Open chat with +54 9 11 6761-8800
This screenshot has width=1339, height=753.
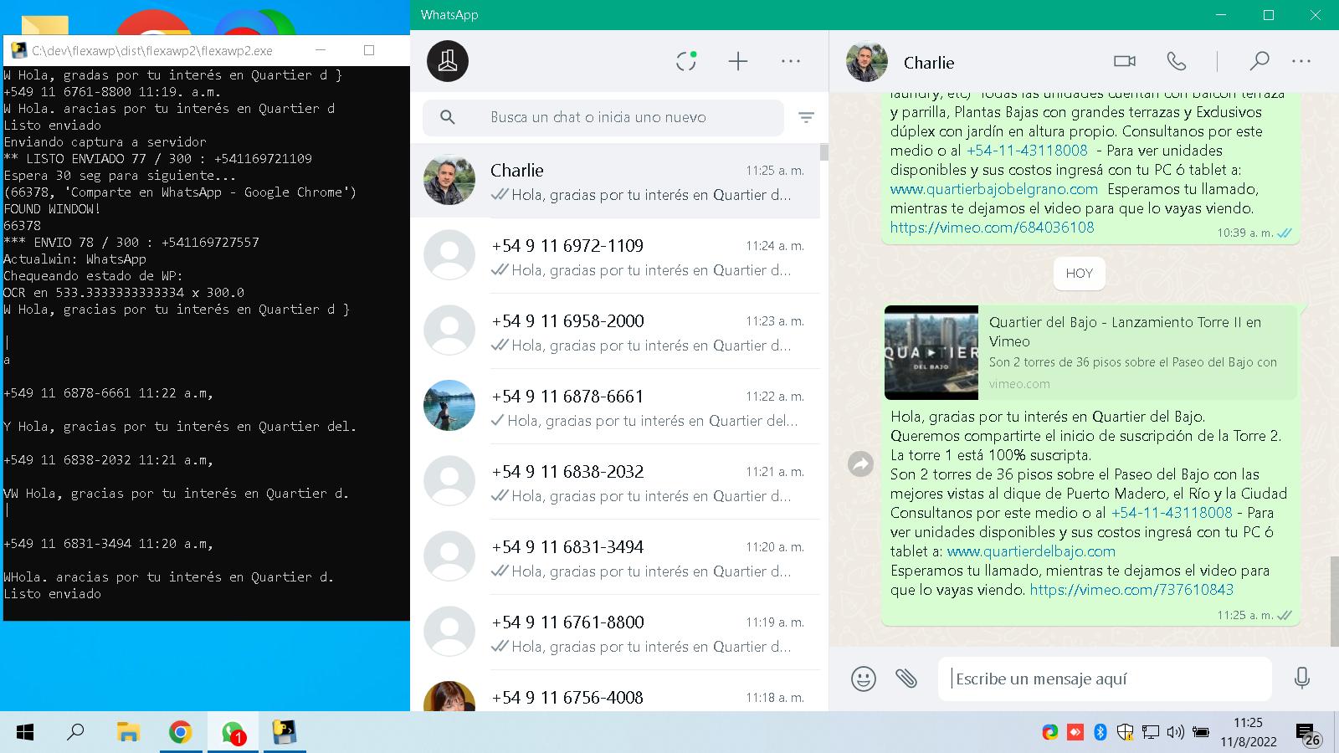coord(615,633)
